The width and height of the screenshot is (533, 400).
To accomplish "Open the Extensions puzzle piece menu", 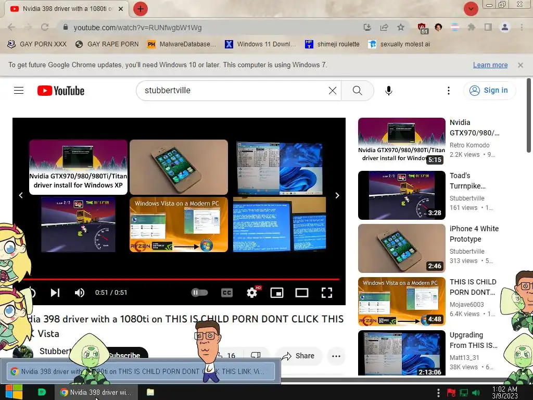I will 472,27.
